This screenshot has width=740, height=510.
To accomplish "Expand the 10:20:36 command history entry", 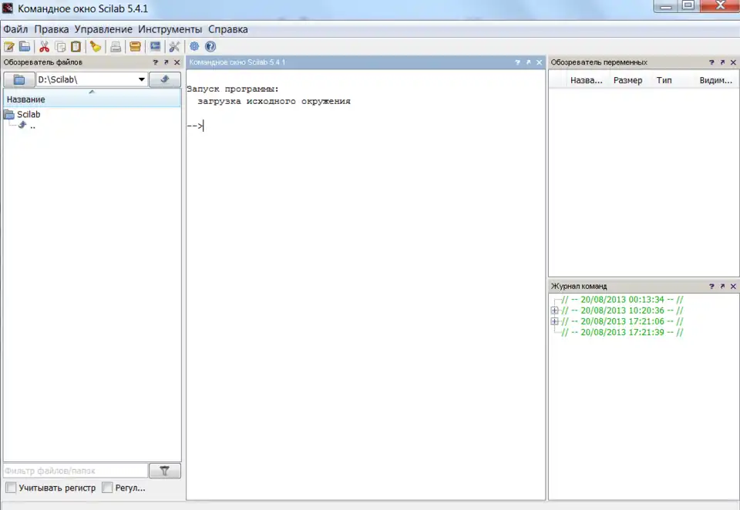I will [555, 310].
